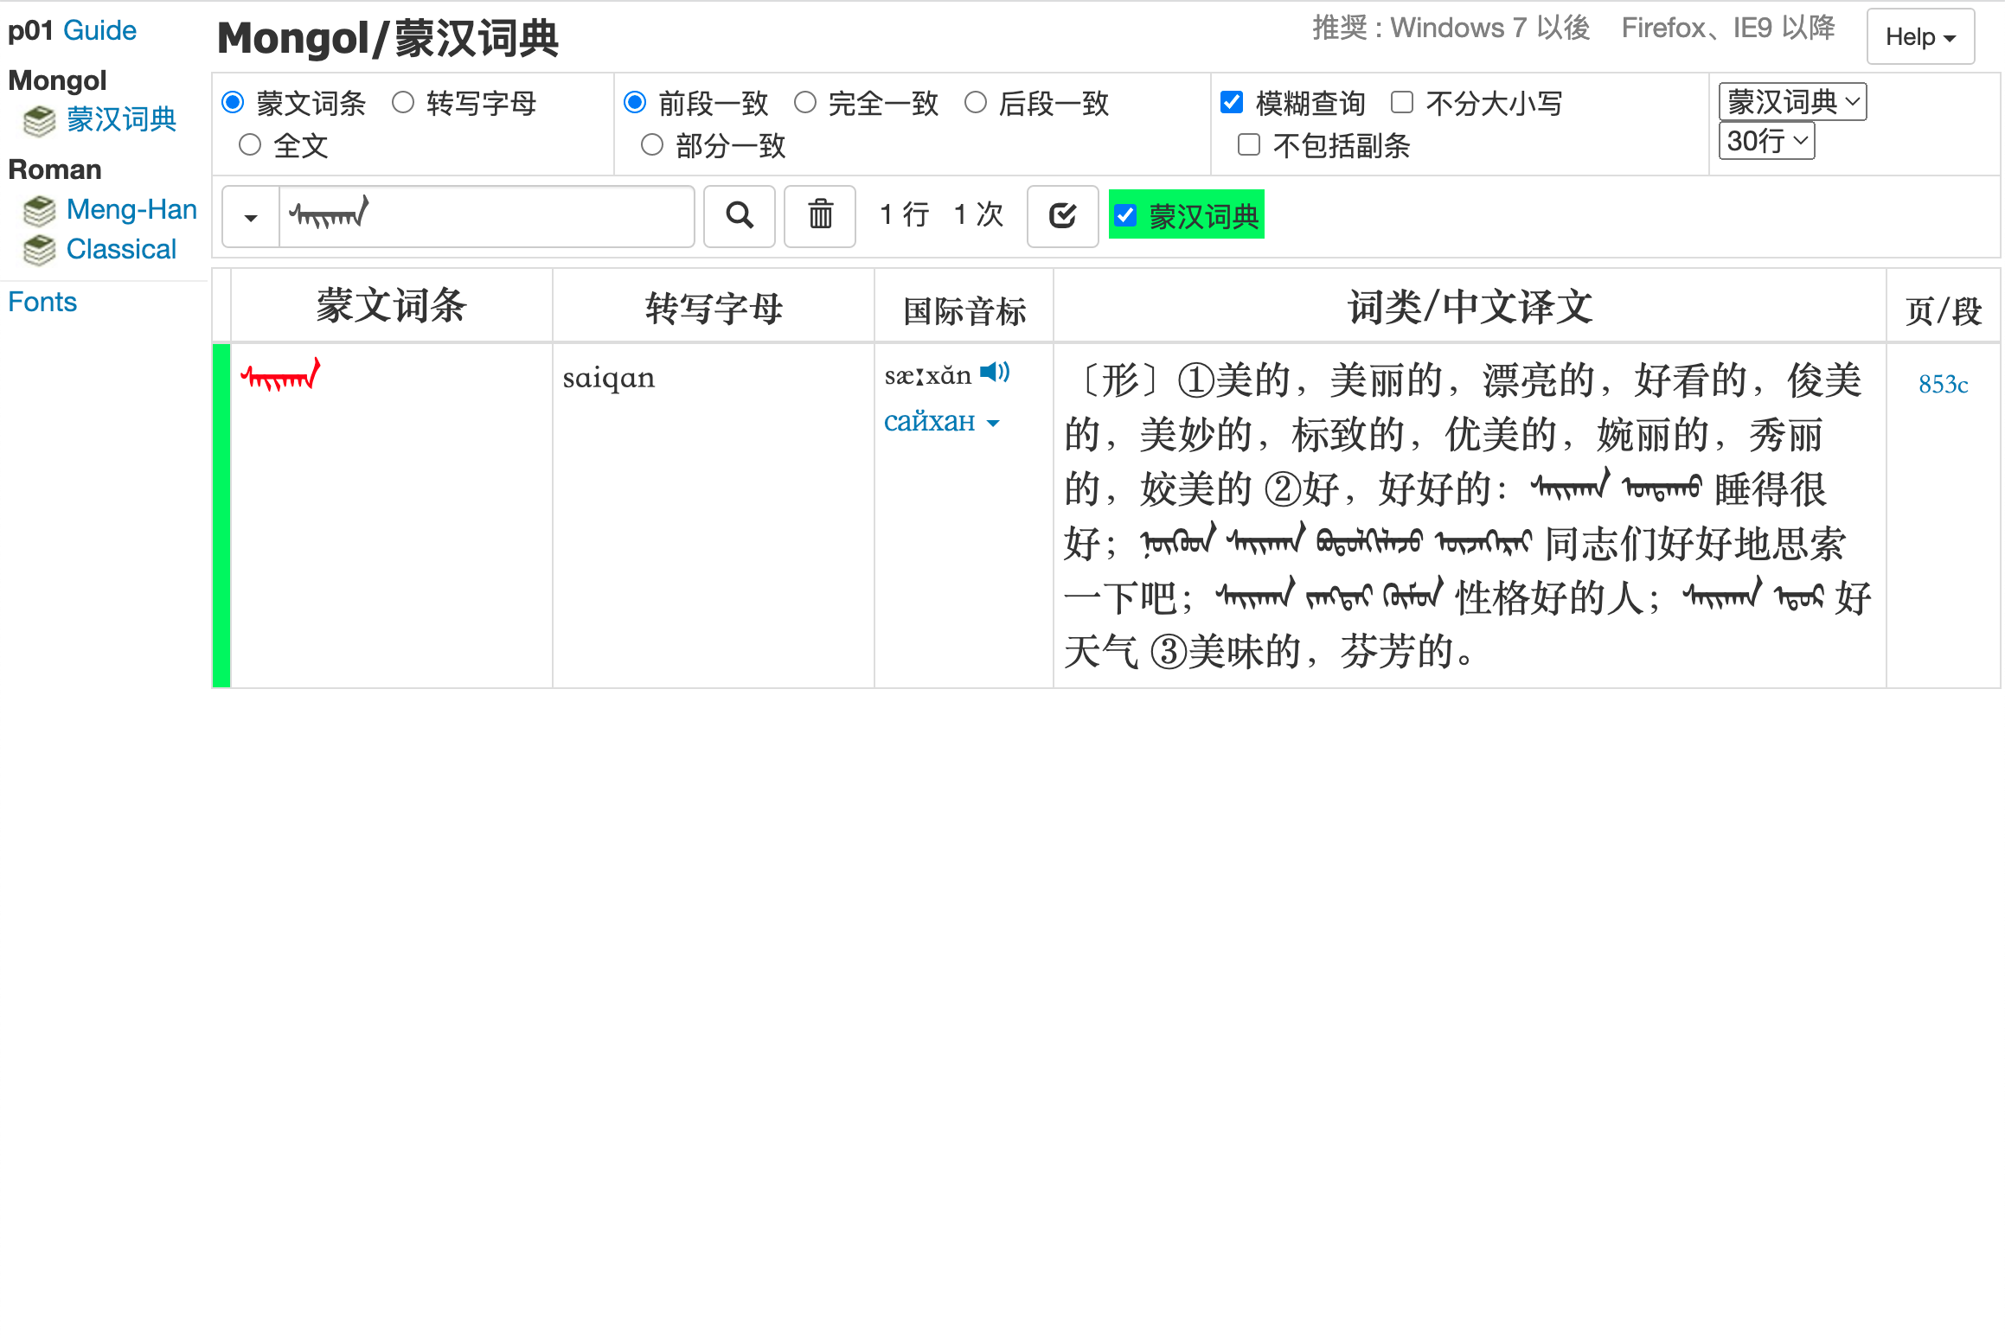Click the checkmark selection icon beside the results count
This screenshot has height=1340, width=2005.
pyautogui.click(x=1062, y=216)
